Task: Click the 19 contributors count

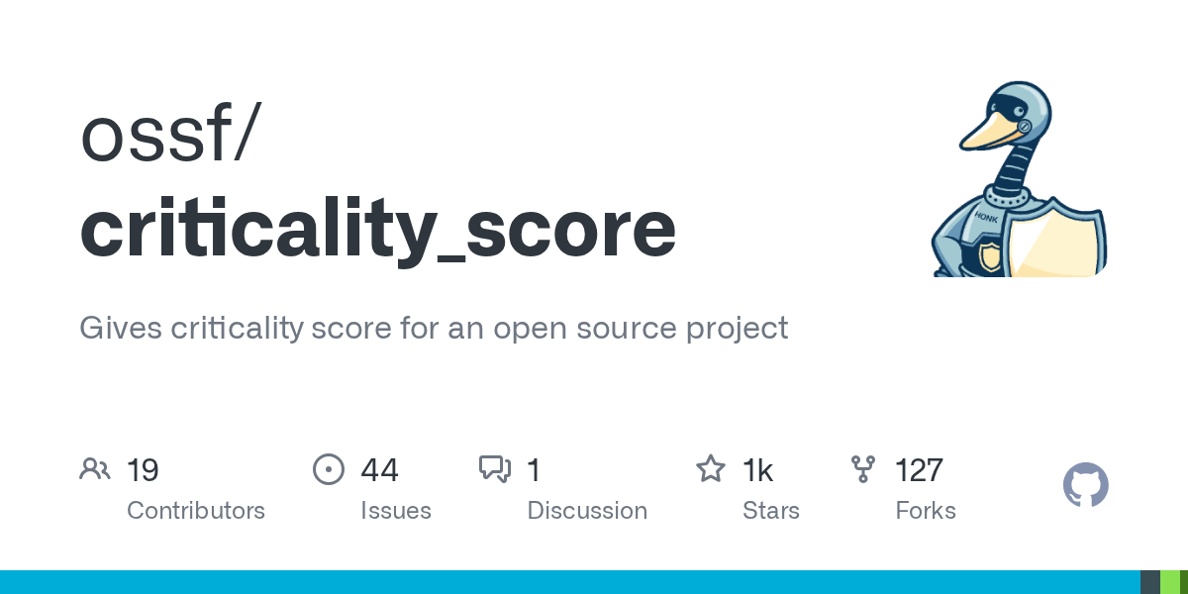Action: click(143, 470)
